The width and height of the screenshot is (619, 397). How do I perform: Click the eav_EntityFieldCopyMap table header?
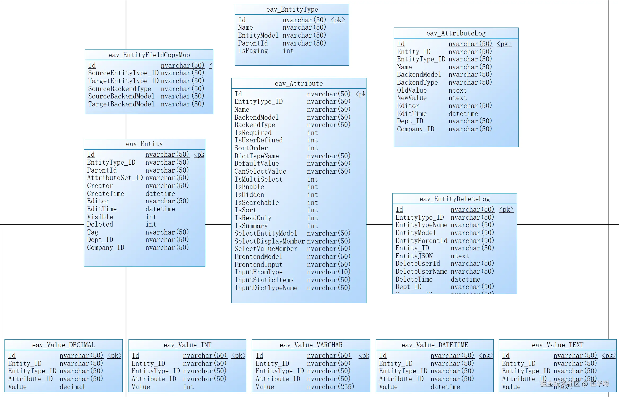149,55
